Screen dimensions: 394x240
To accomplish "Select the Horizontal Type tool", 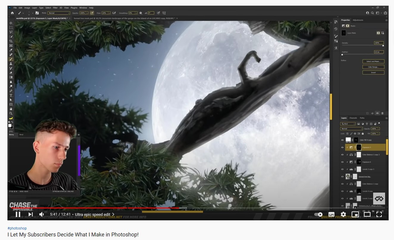I will (x=11, y=95).
